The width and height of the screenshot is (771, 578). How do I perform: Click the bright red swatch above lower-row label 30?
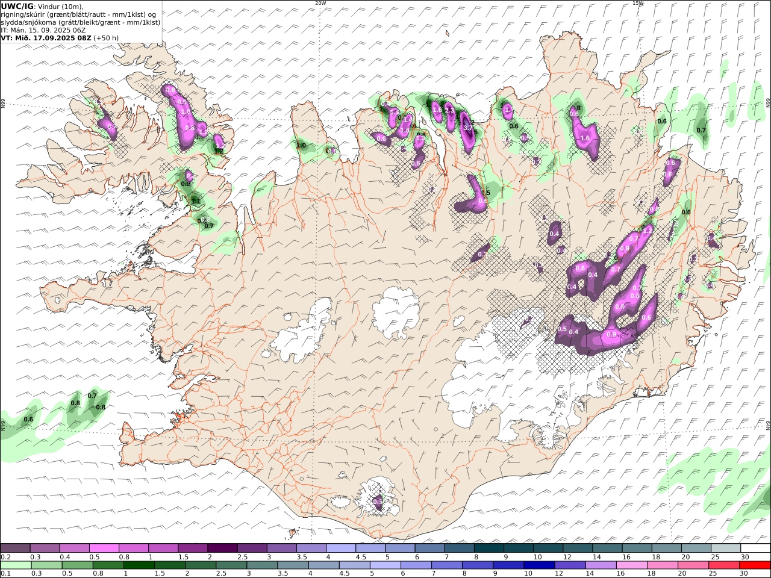754,565
